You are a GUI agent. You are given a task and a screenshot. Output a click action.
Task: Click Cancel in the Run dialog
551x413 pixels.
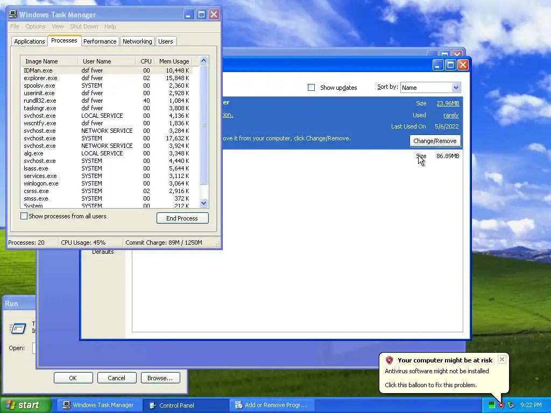tap(117, 378)
